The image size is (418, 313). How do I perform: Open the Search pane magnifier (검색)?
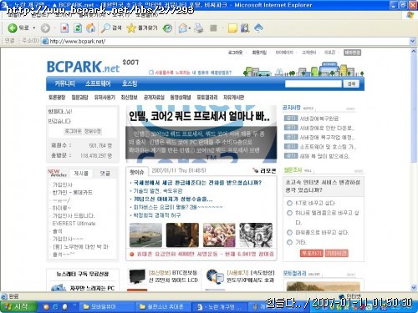coord(111,28)
